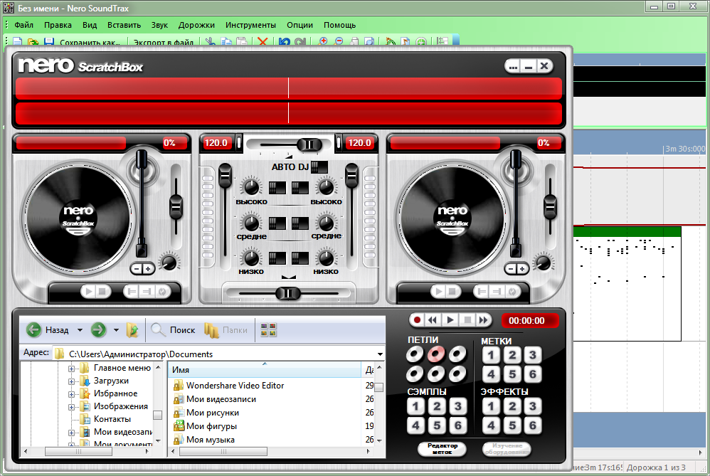The height and width of the screenshot is (476, 710).
Task: Click the crossfader handle at mixer bottom
Action: coord(288,293)
